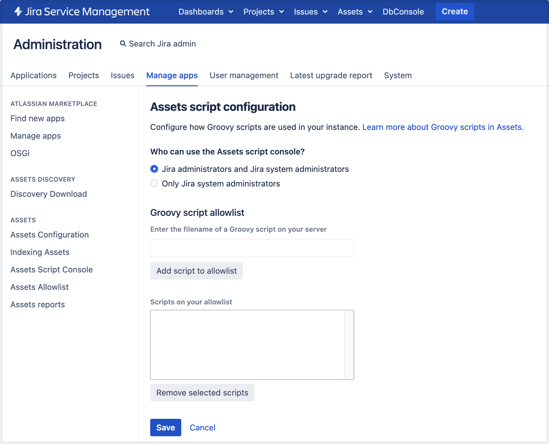Follow the Learn more about Groovy scripts link
Image resolution: width=549 pixels, height=444 pixels.
[443, 127]
